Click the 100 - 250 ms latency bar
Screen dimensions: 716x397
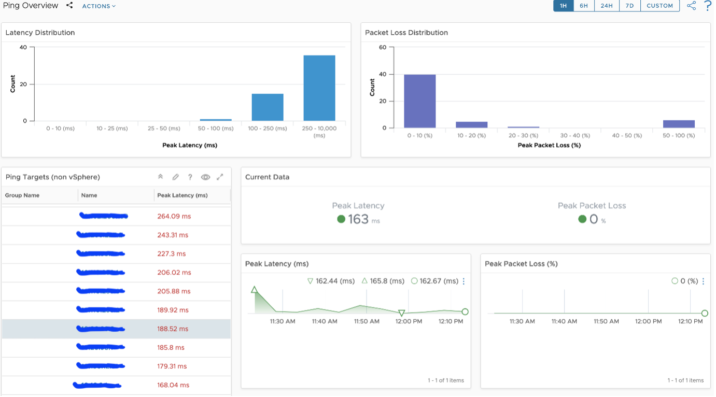click(x=268, y=107)
